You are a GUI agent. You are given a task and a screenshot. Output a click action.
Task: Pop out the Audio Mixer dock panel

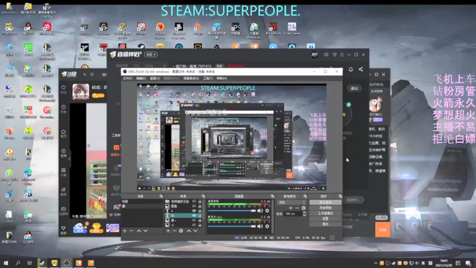pos(273,197)
